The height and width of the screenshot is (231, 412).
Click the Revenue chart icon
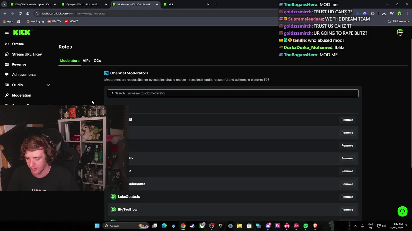(x=7, y=64)
